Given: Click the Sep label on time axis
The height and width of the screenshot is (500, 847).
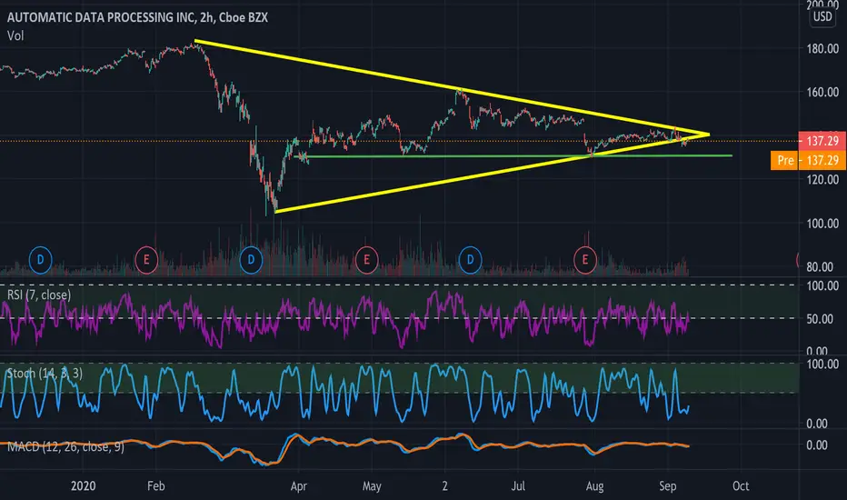Looking at the screenshot, I should click(x=668, y=486).
